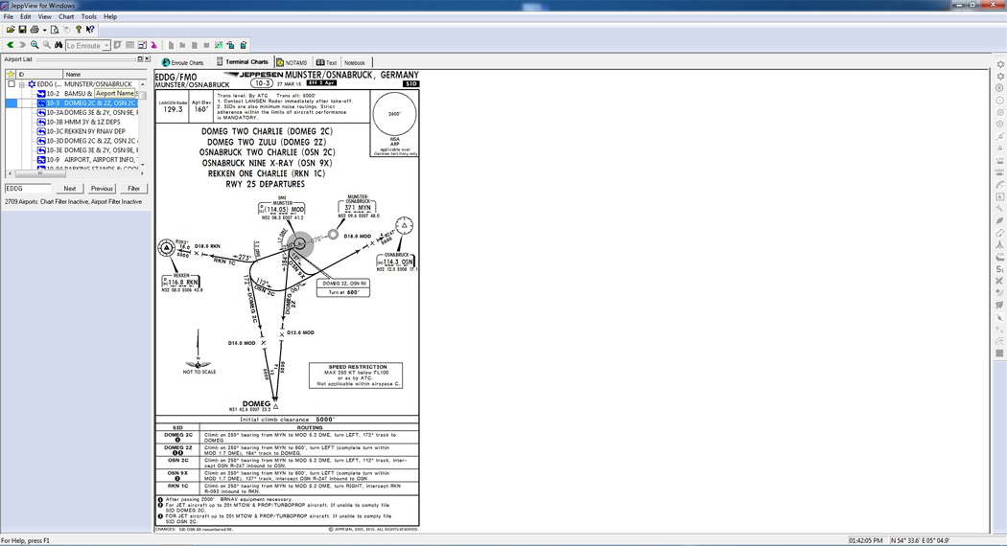Click the crossed tools icon in right toolbar
Screen dimensions: 1007x546
pos(1000,281)
